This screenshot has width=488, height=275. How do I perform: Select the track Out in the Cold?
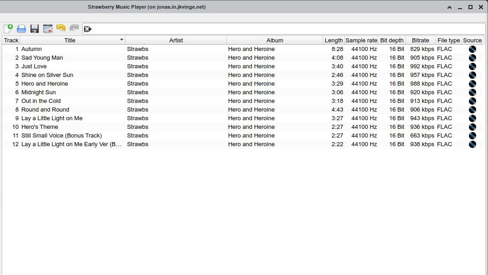(x=41, y=101)
